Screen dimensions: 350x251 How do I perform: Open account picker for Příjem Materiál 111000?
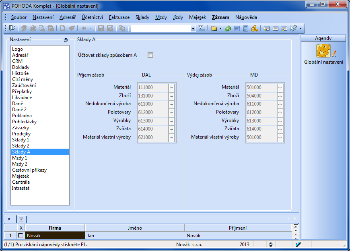(171, 87)
